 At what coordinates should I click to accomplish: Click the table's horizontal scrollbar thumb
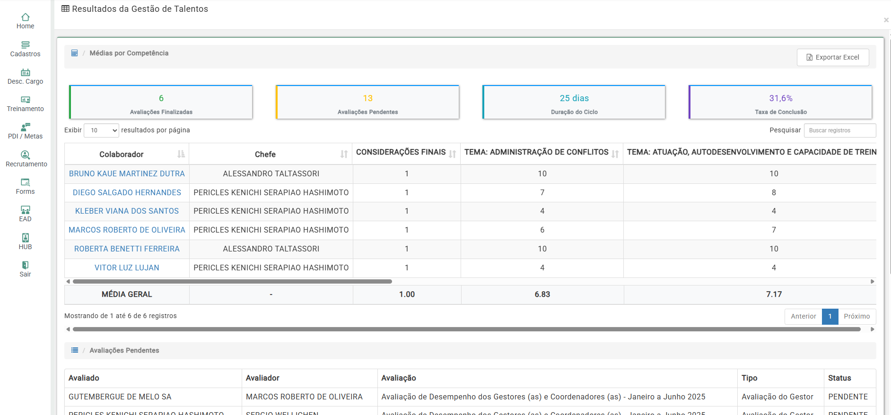[232, 282]
